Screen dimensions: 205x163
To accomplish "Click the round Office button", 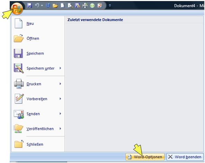I will point(17,9).
